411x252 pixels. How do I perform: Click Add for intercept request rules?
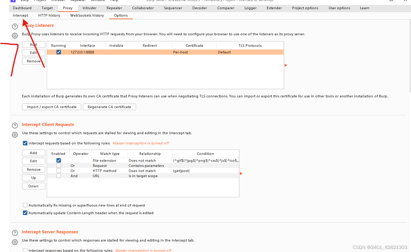tap(34, 153)
